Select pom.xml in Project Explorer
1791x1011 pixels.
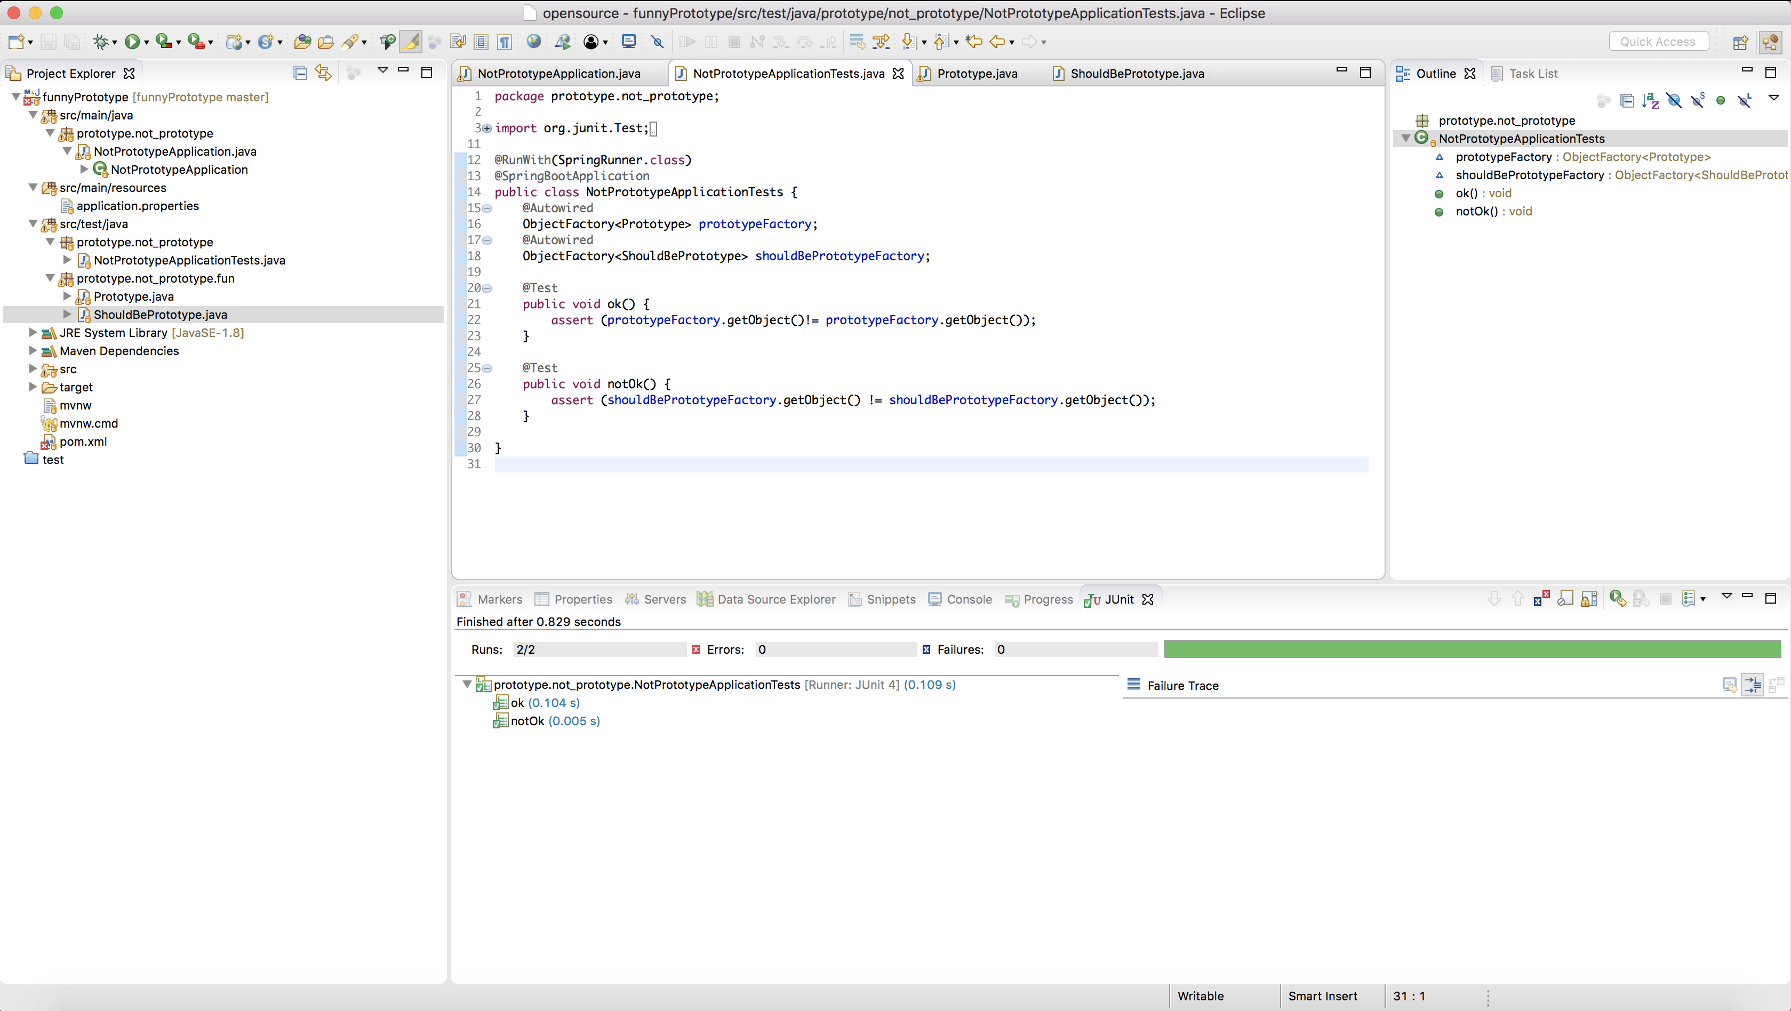pyautogui.click(x=83, y=442)
